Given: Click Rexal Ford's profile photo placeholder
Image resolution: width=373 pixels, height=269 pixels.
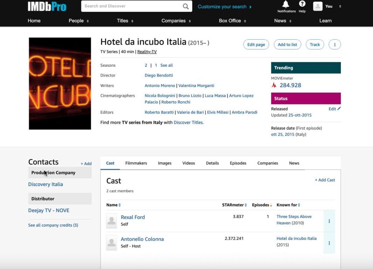Looking at the screenshot, I should coord(112,221).
